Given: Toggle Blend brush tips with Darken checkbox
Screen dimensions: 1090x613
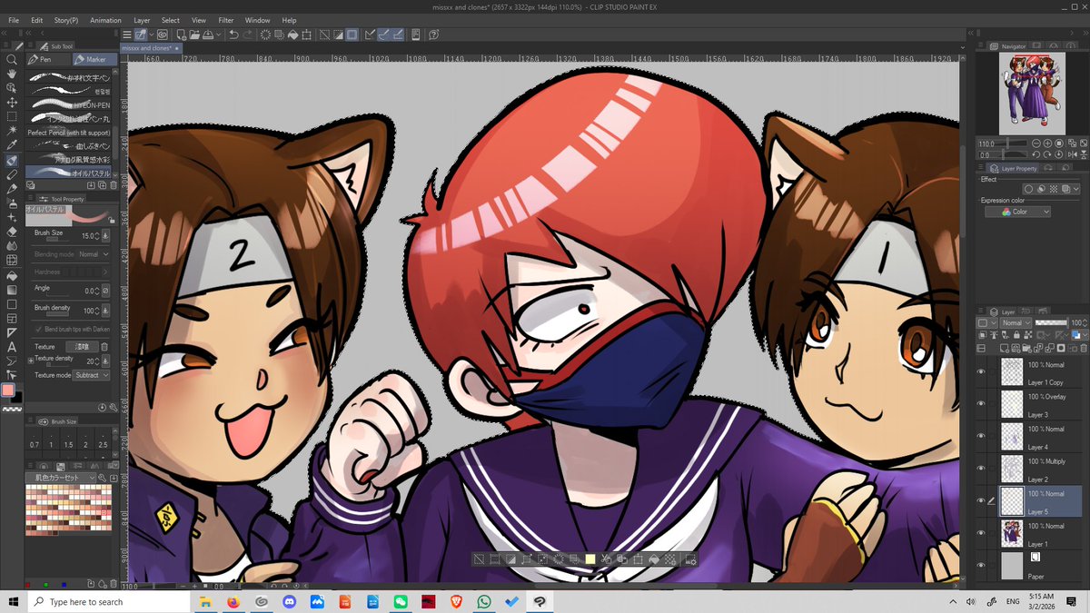Looking at the screenshot, I should point(38,329).
